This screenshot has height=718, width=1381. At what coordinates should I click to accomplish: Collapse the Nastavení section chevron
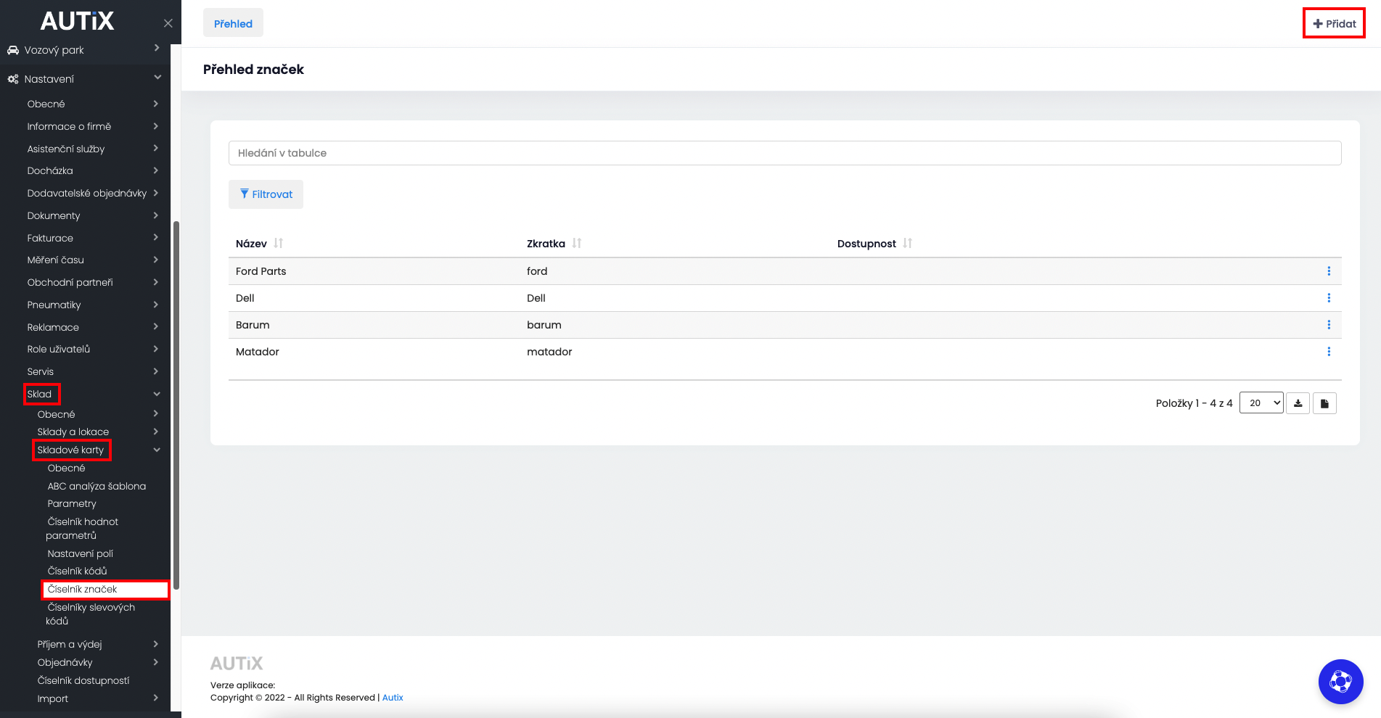pyautogui.click(x=157, y=77)
